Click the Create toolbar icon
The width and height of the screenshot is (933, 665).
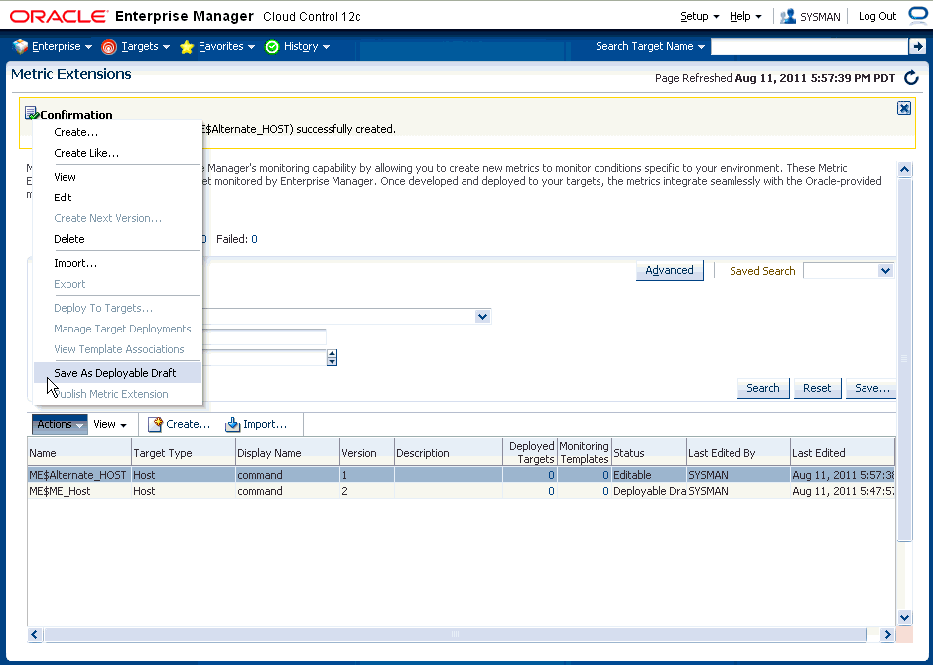click(x=155, y=424)
